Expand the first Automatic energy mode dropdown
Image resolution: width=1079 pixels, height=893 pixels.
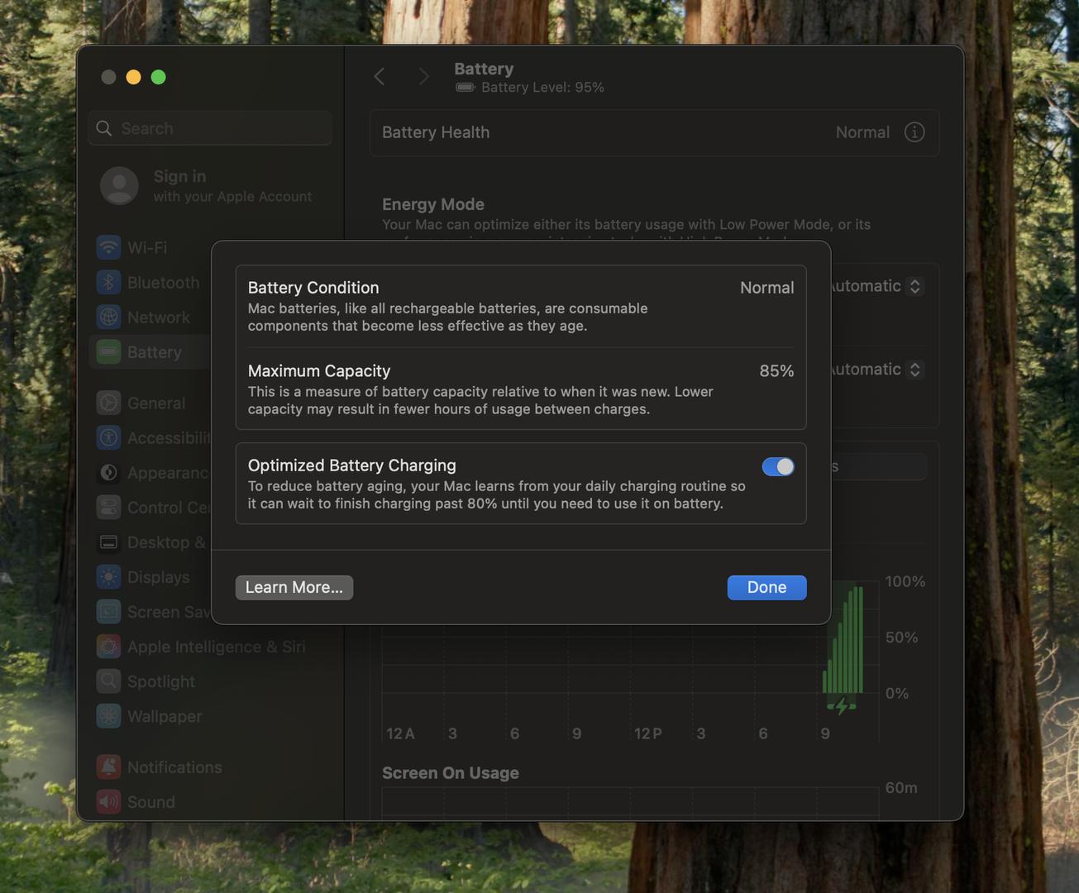click(x=876, y=286)
